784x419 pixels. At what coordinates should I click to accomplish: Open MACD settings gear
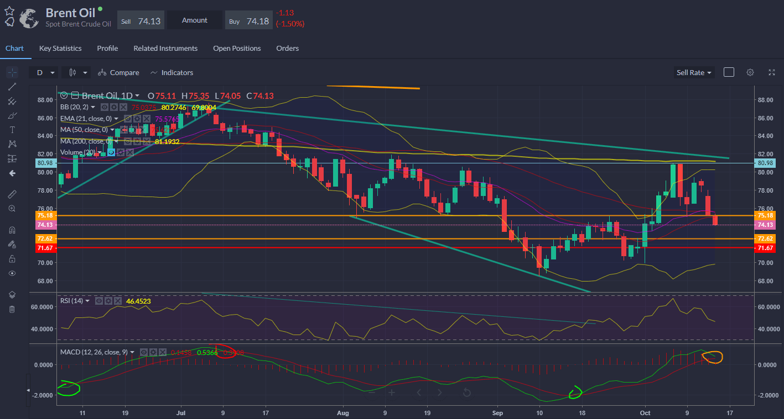pyautogui.click(x=153, y=352)
